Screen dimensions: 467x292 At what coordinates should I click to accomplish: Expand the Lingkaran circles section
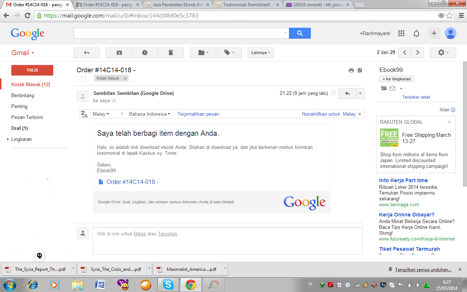[x=8, y=139]
